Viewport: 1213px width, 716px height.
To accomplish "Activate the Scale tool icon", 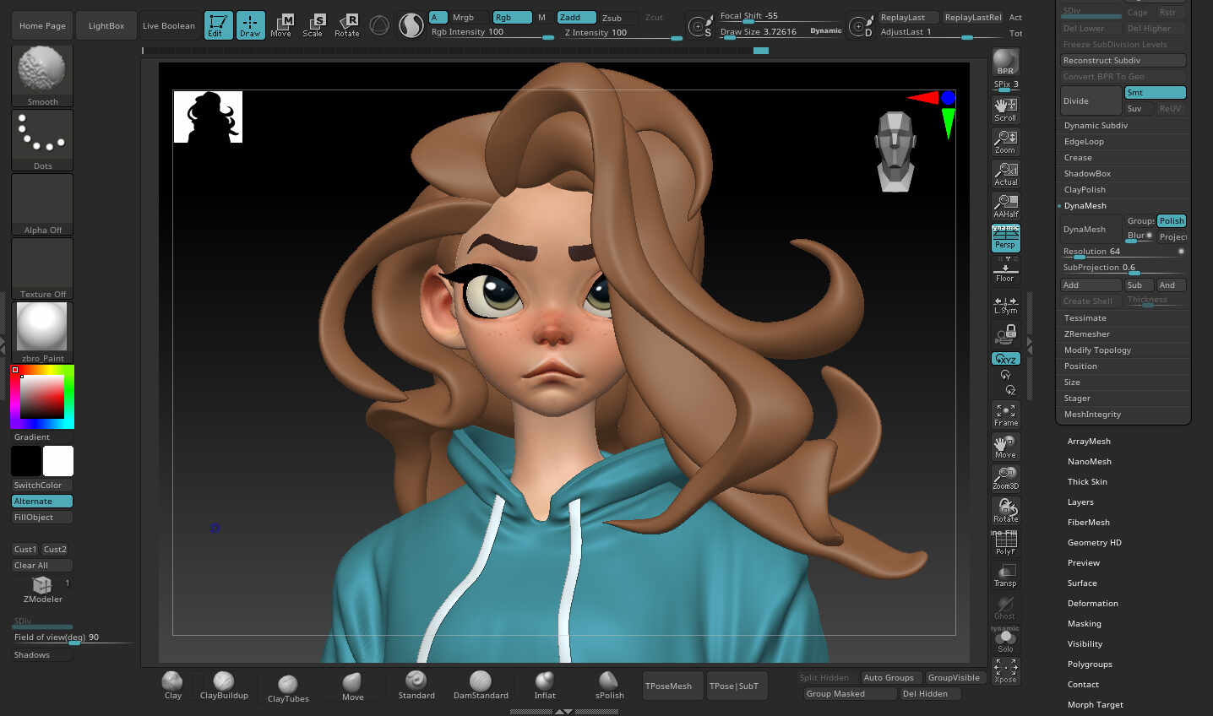I will [313, 25].
